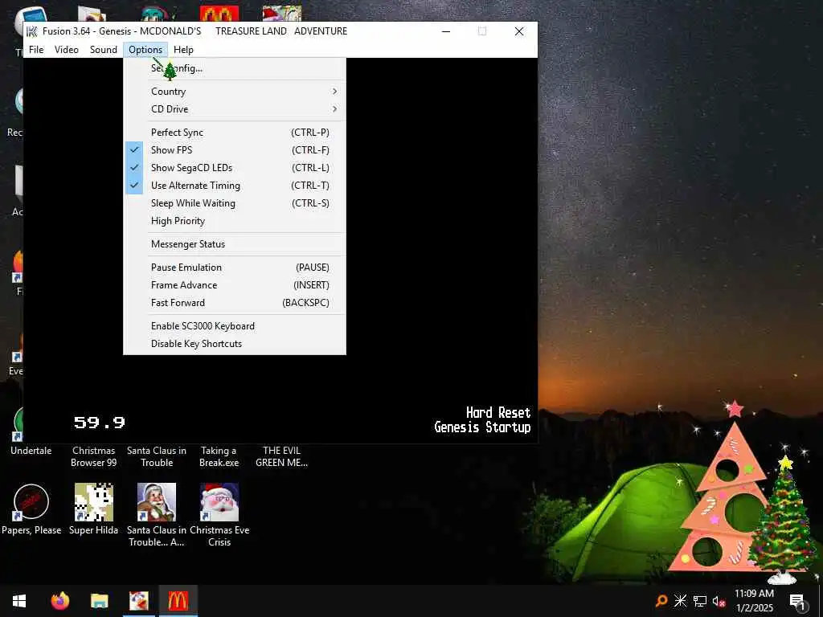Image resolution: width=823 pixels, height=617 pixels.
Task: Choose Frame Advance
Action: (x=235, y=285)
